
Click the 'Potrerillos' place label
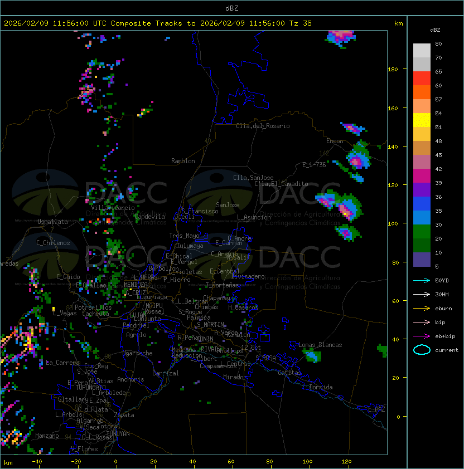click(93, 307)
